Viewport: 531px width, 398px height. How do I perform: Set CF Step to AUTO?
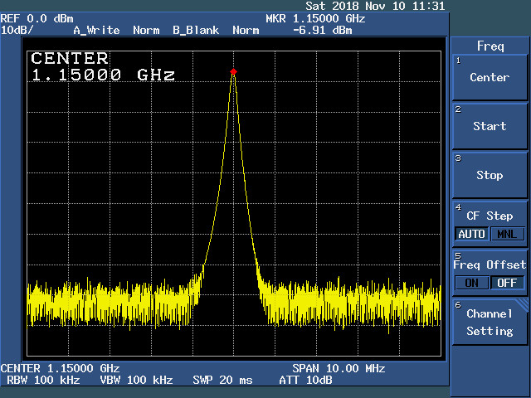471,234
